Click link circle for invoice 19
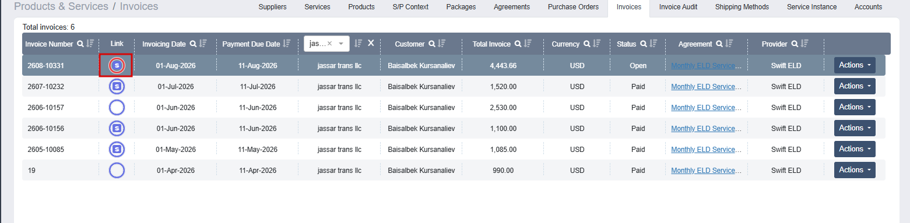 (117, 171)
